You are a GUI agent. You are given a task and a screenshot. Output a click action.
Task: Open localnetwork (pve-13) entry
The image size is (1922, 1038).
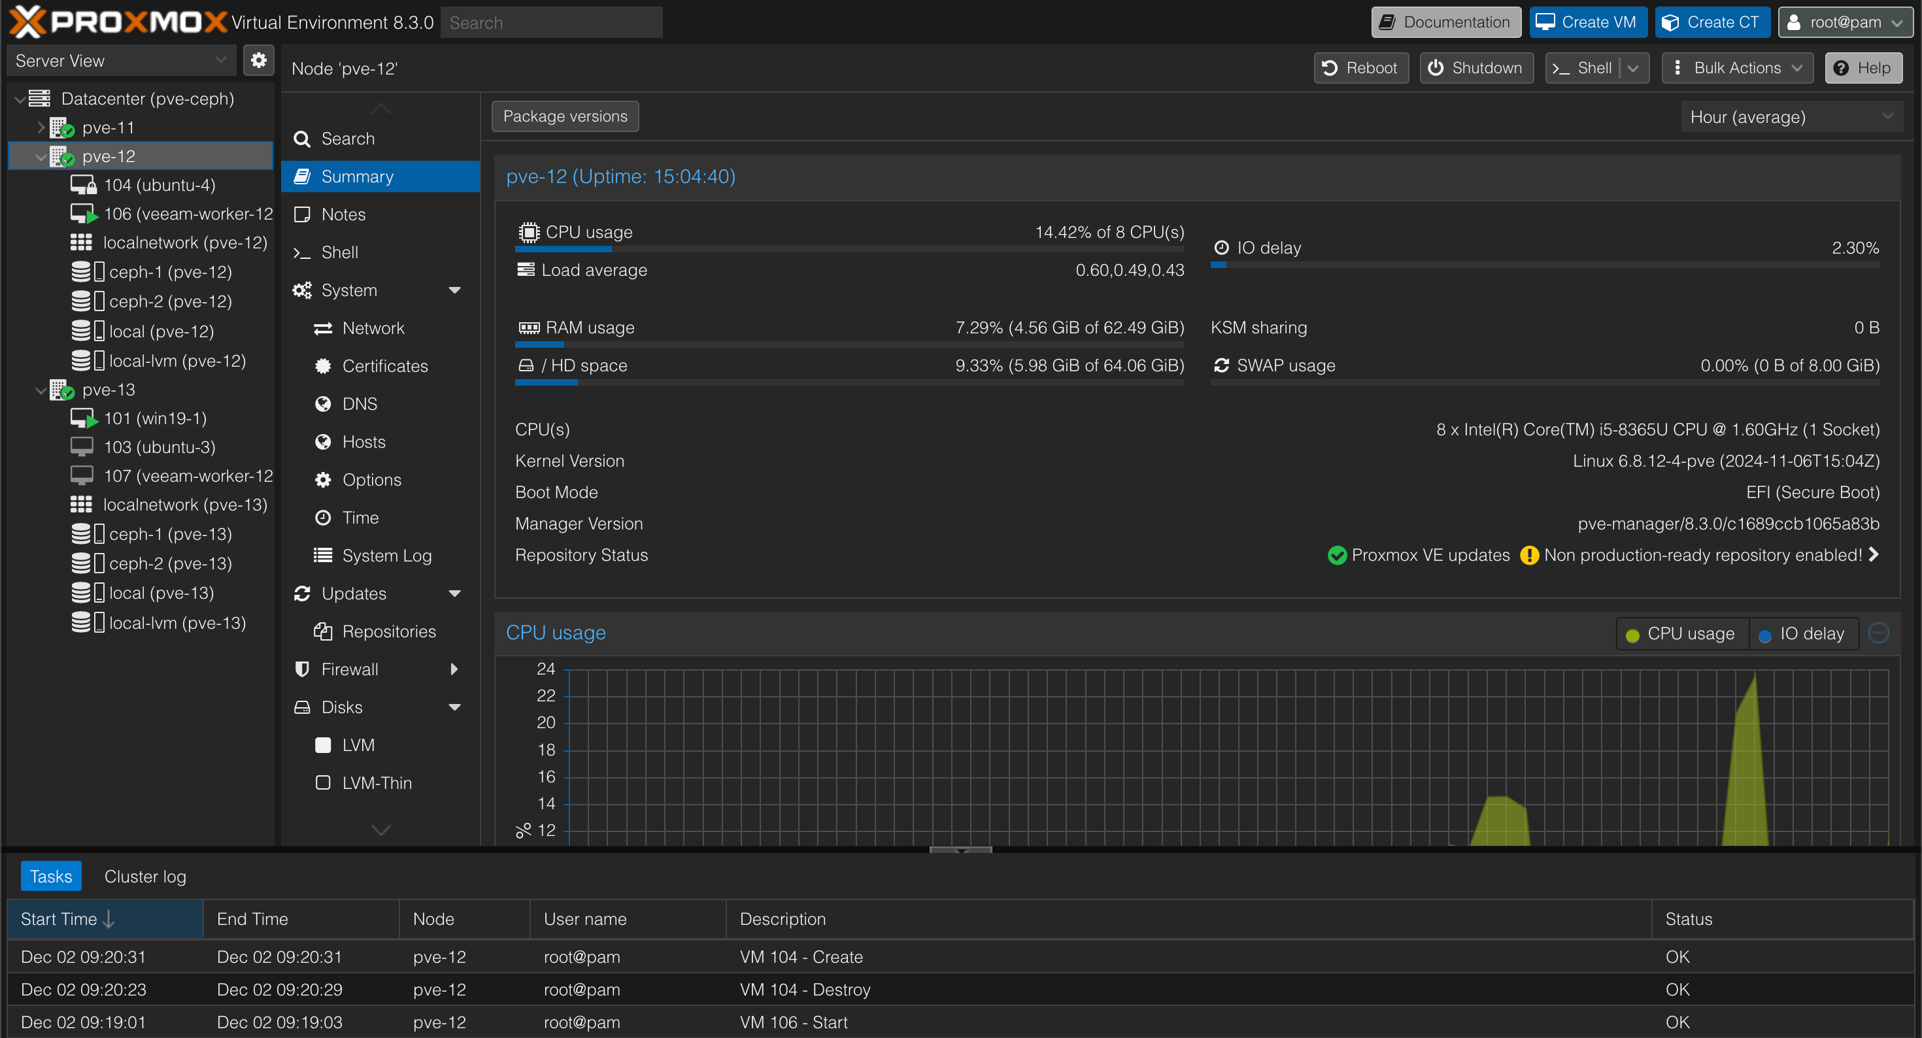pos(169,505)
